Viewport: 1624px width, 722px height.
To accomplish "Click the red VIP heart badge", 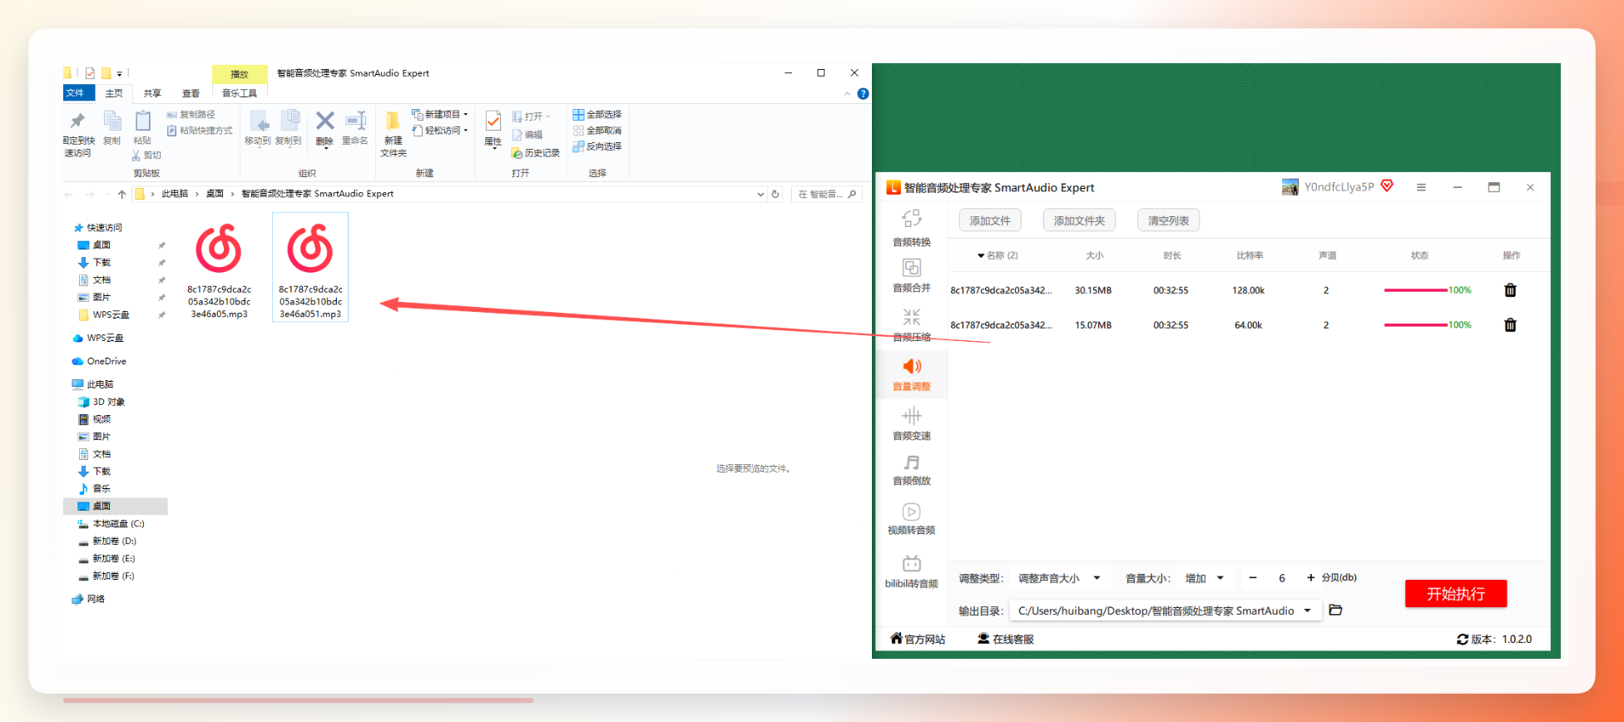I will pos(1387,185).
